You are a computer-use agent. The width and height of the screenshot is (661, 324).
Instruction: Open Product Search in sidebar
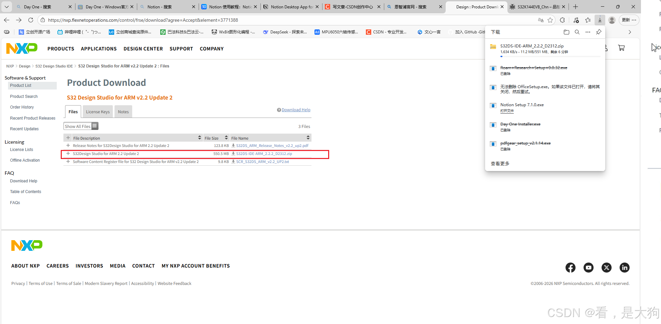24,97
